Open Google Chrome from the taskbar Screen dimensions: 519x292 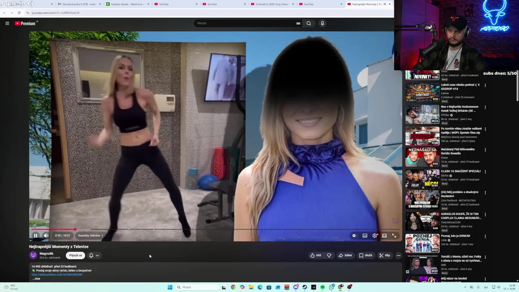pyautogui.click(x=233, y=287)
